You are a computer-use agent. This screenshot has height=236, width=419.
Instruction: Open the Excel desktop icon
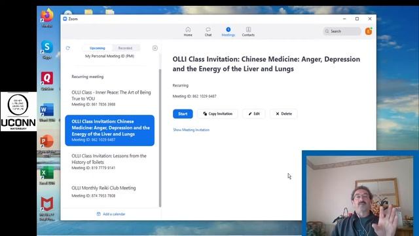click(47, 176)
